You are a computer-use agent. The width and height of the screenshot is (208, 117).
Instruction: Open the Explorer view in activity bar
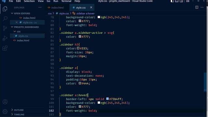(x=5, y=9)
